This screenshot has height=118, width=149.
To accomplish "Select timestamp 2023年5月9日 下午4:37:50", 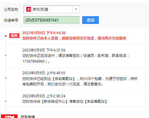I will (44, 50).
